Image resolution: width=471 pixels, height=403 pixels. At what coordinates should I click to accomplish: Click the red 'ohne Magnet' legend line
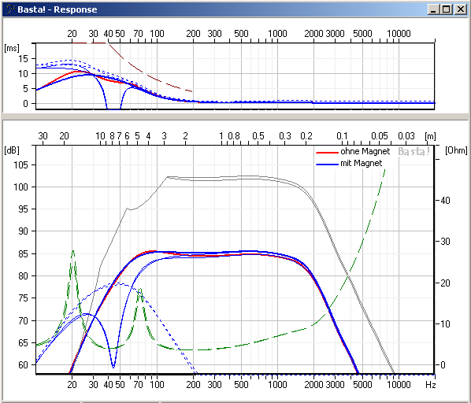click(x=327, y=153)
